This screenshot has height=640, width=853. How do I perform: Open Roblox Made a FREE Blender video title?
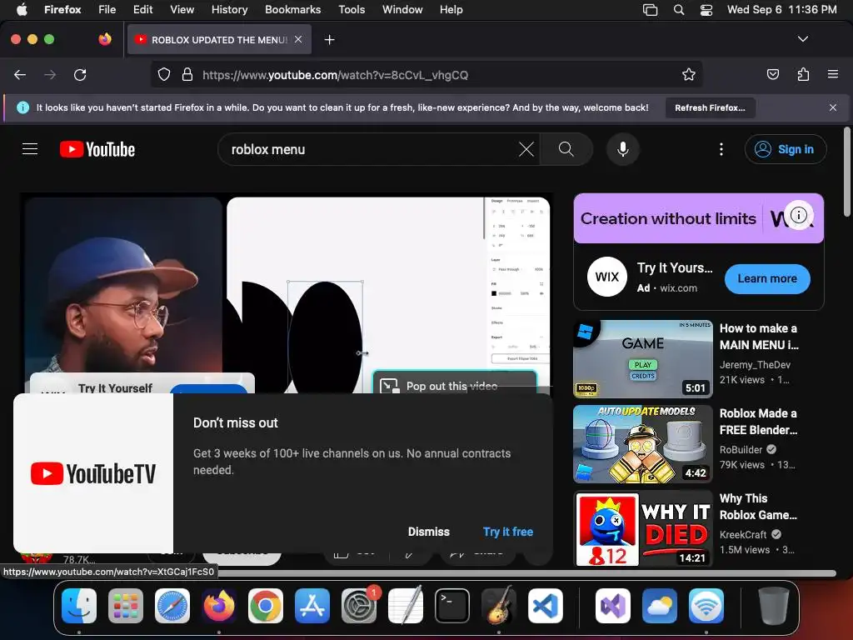[x=758, y=422]
